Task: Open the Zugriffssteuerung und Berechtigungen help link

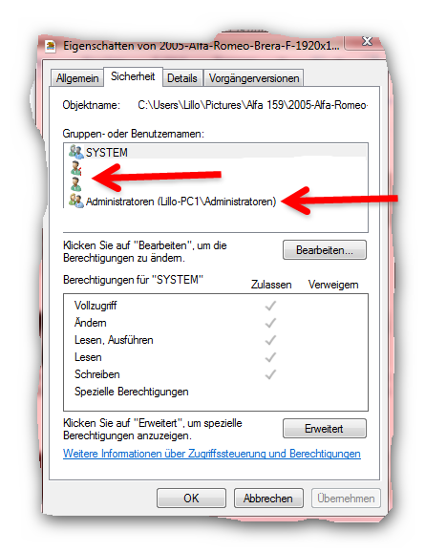Action: click(x=212, y=454)
